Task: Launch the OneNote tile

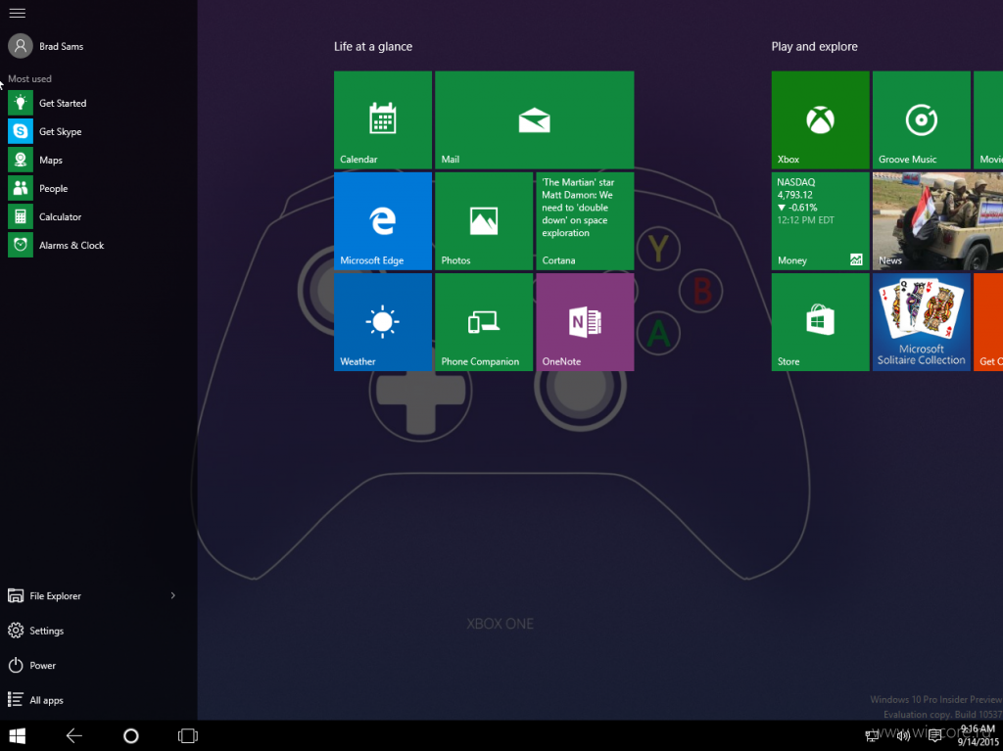Action: pyautogui.click(x=585, y=322)
